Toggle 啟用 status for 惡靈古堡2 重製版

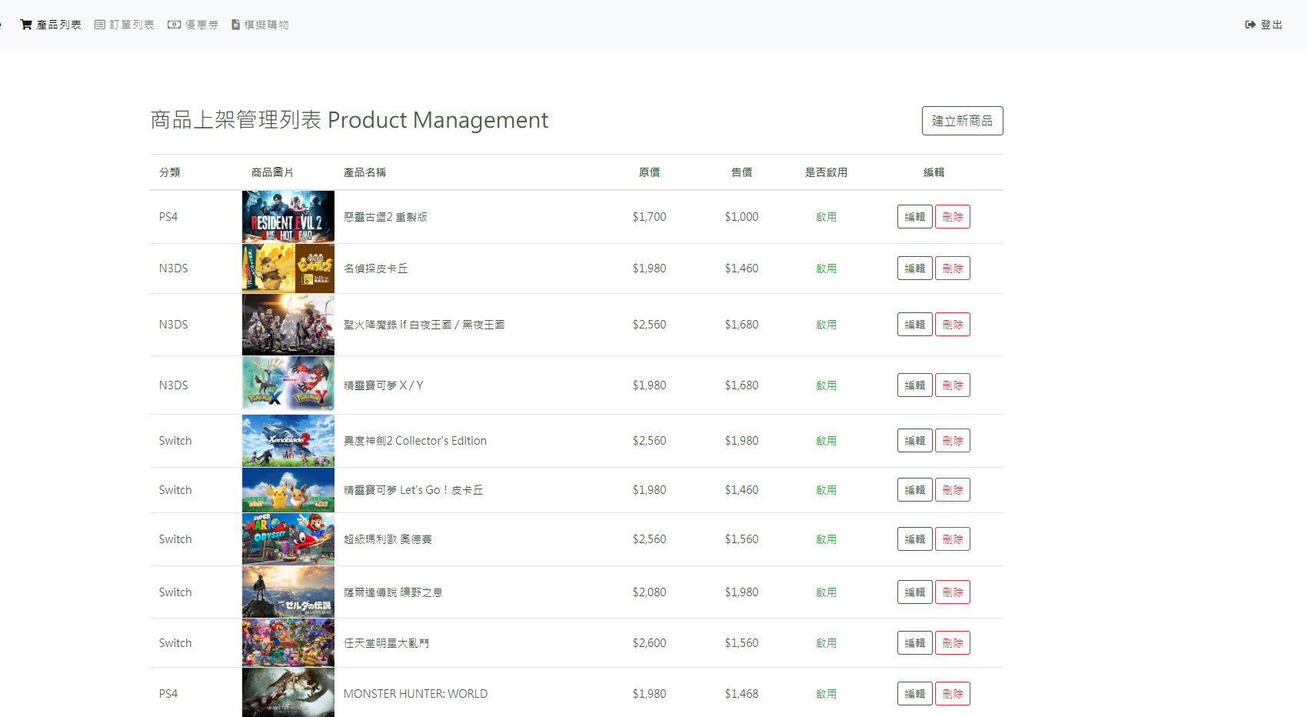pyautogui.click(x=826, y=216)
